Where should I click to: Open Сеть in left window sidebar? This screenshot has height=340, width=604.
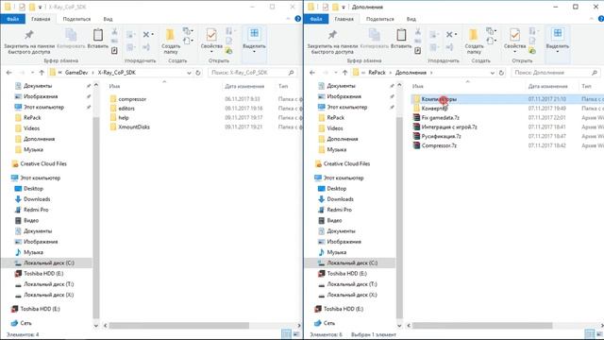tap(25, 323)
